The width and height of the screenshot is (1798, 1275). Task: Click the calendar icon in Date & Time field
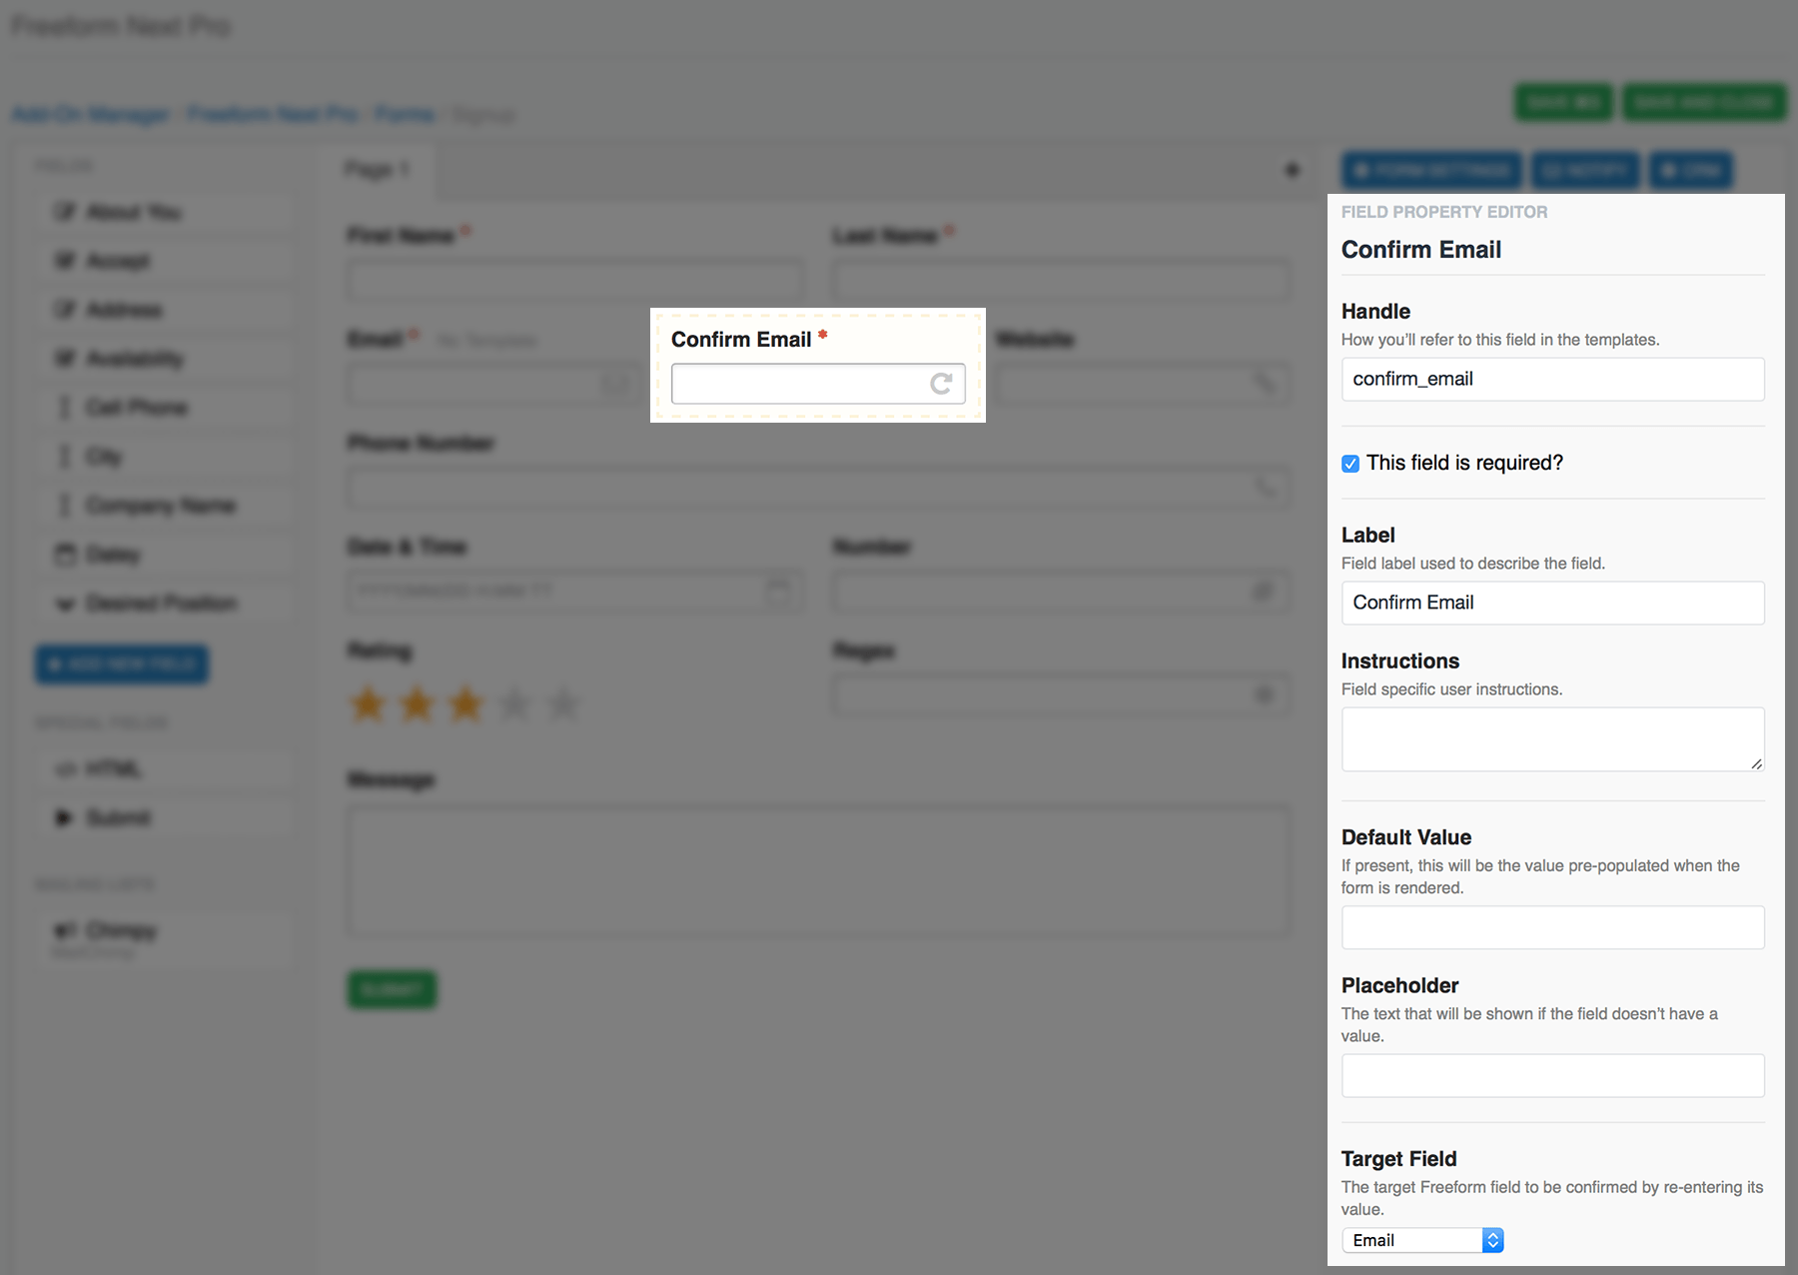(779, 591)
